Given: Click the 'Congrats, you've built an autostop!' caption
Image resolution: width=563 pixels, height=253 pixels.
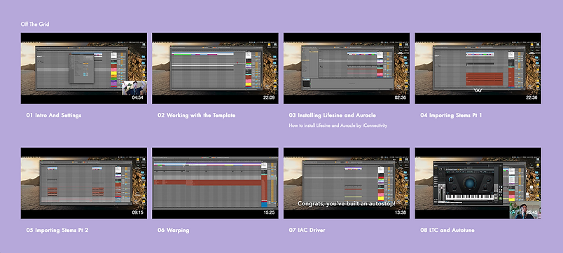Looking at the screenshot, I should pyautogui.click(x=347, y=204).
